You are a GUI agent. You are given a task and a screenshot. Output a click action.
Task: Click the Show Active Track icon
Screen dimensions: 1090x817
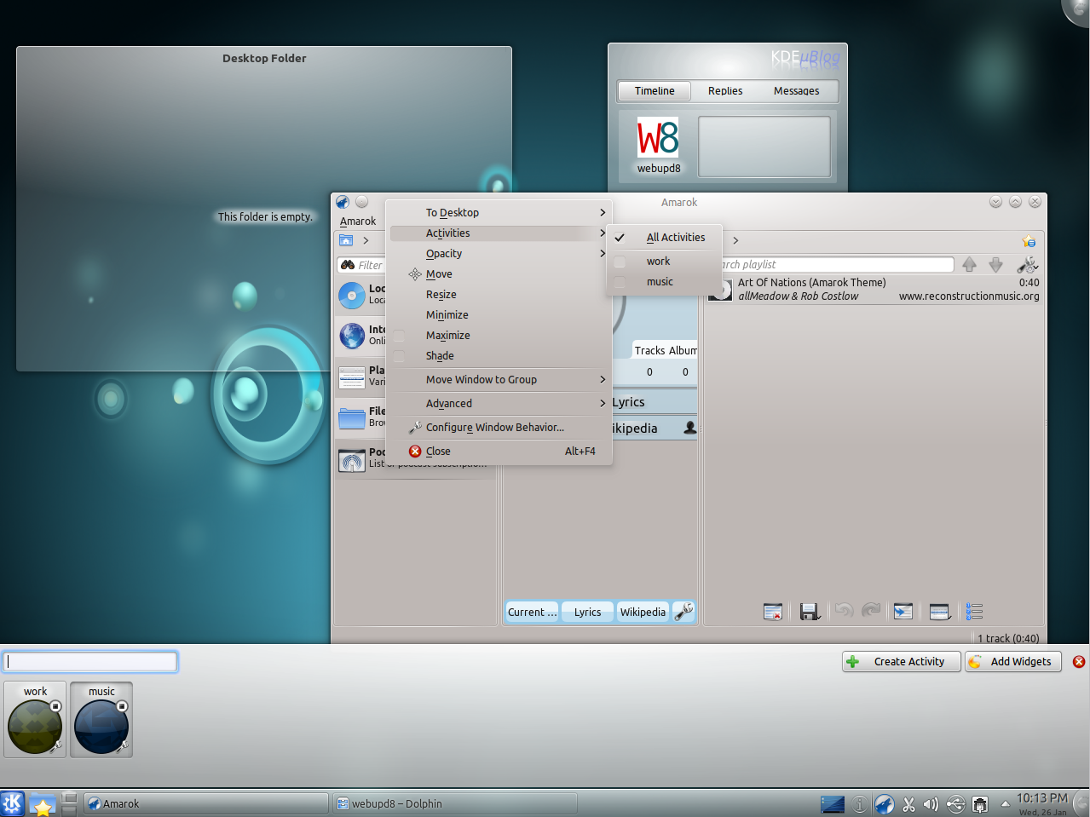pos(903,612)
